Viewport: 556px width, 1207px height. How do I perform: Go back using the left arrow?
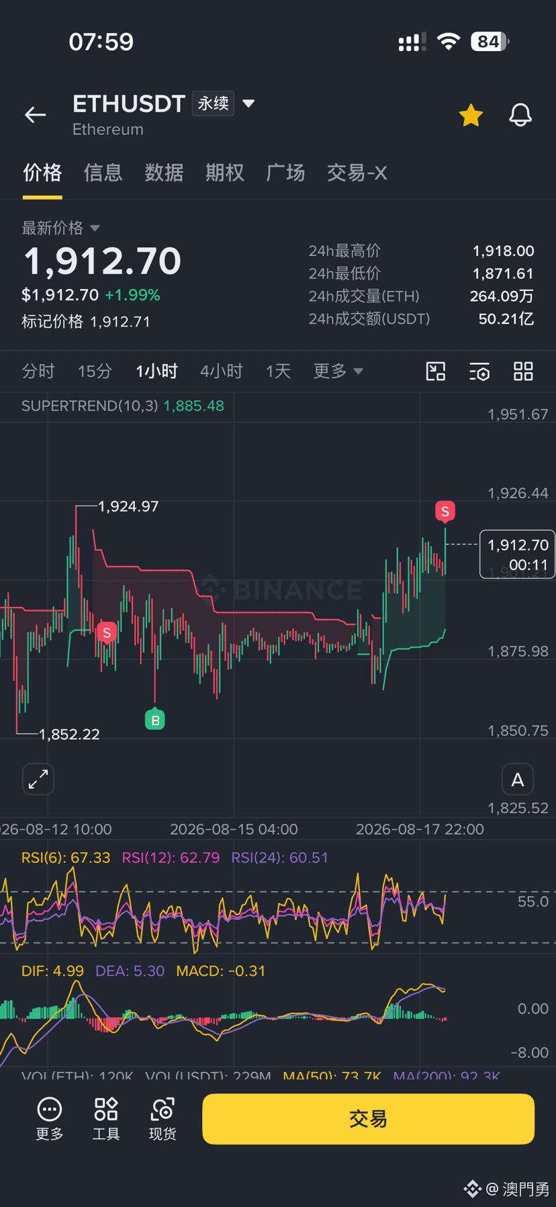pos(36,115)
